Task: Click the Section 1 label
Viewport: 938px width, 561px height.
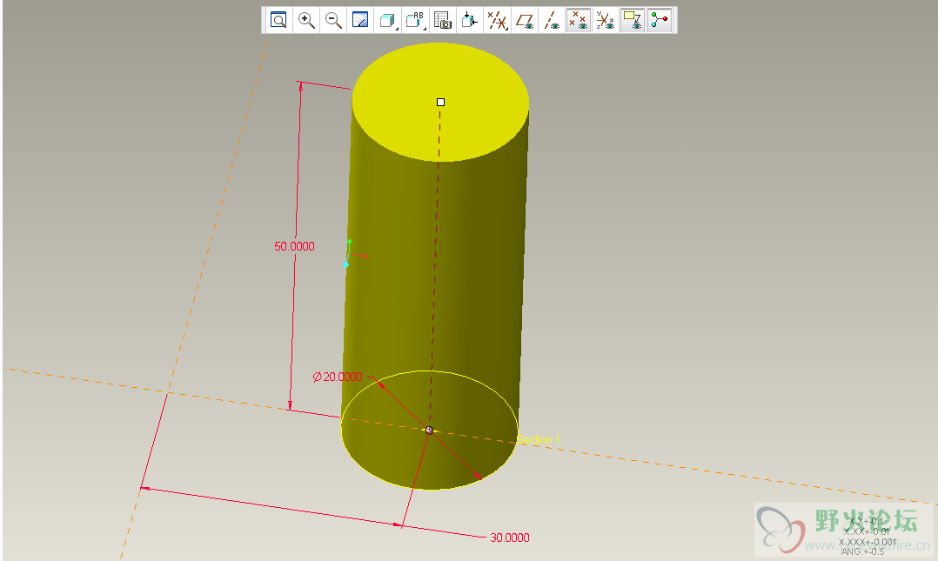Action: [x=539, y=439]
